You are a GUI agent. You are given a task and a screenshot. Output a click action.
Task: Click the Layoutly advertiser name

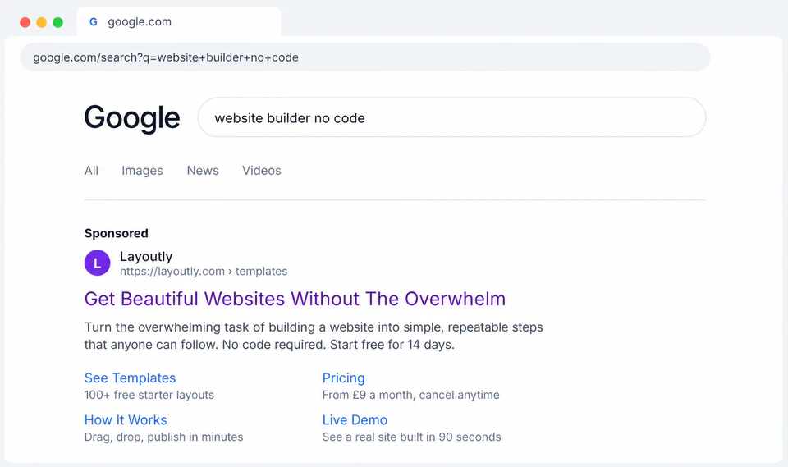146,256
